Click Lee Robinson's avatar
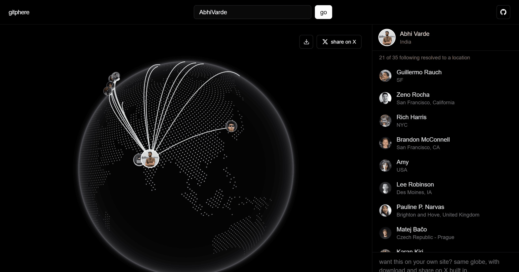519x272 pixels. (385, 188)
